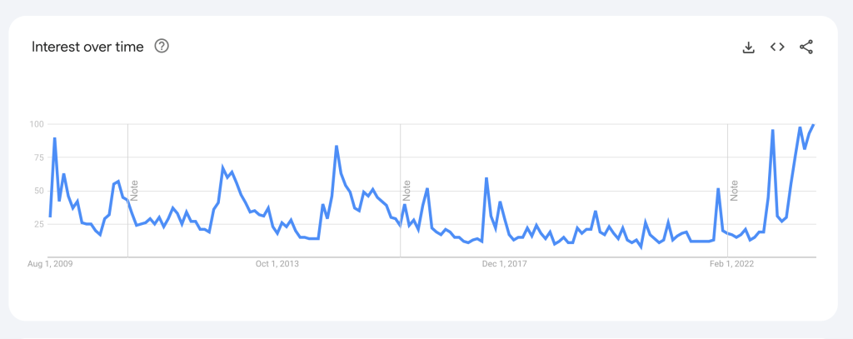Select the leftmost Note marker on chart
Image resolution: width=853 pixels, height=339 pixels.
click(x=135, y=190)
